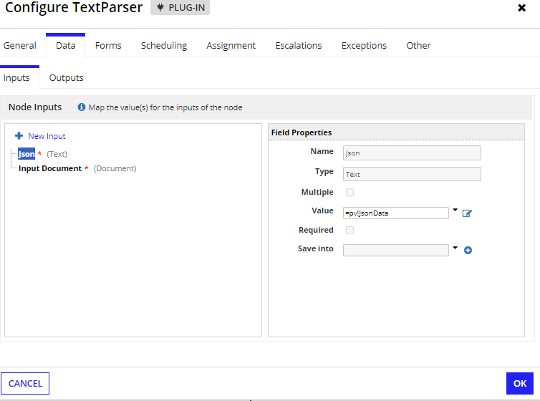Click the blue plus icon beside Save into
This screenshot has height=401, width=540.
click(x=468, y=250)
